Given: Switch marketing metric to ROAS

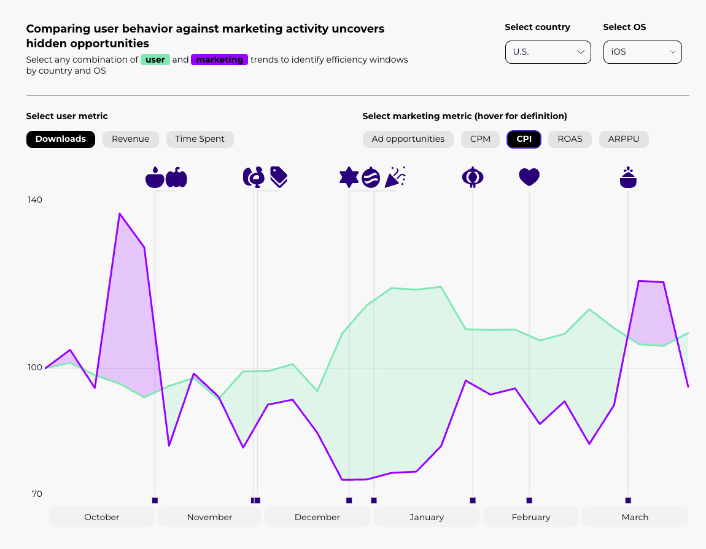Looking at the screenshot, I should 570,139.
